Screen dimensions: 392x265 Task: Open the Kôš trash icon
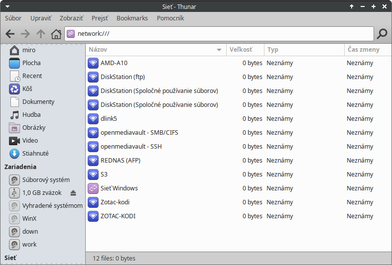[x=14, y=89]
